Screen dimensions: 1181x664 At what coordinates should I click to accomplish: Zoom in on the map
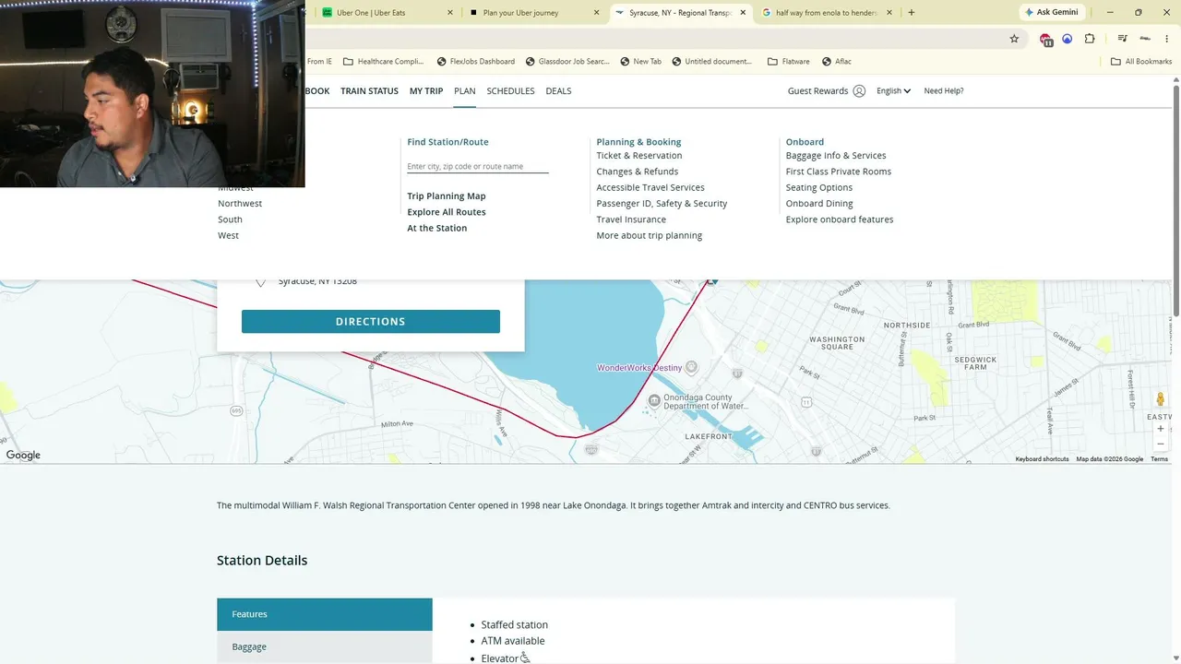tap(1161, 429)
